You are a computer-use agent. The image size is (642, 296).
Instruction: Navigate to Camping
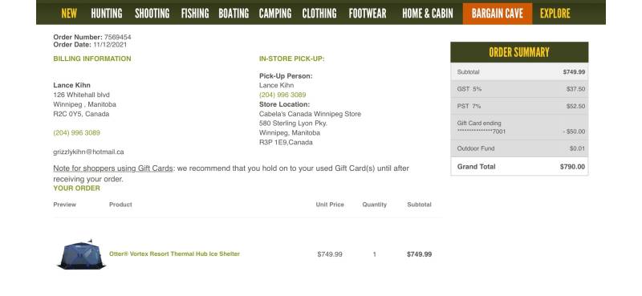(275, 14)
